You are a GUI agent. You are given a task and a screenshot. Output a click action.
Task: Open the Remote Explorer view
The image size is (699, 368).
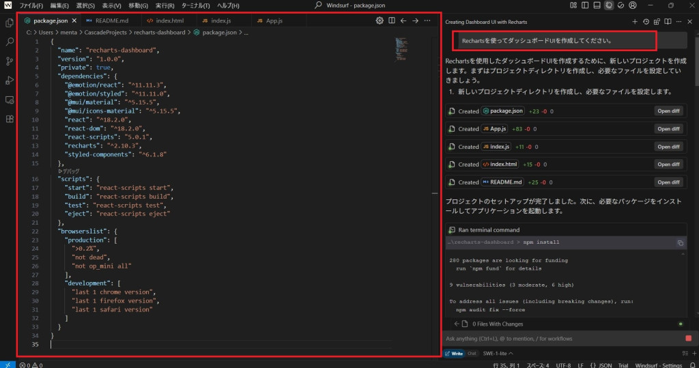pos(10,100)
